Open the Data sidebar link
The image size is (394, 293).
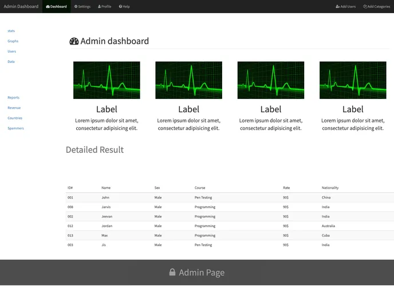[x=11, y=62]
